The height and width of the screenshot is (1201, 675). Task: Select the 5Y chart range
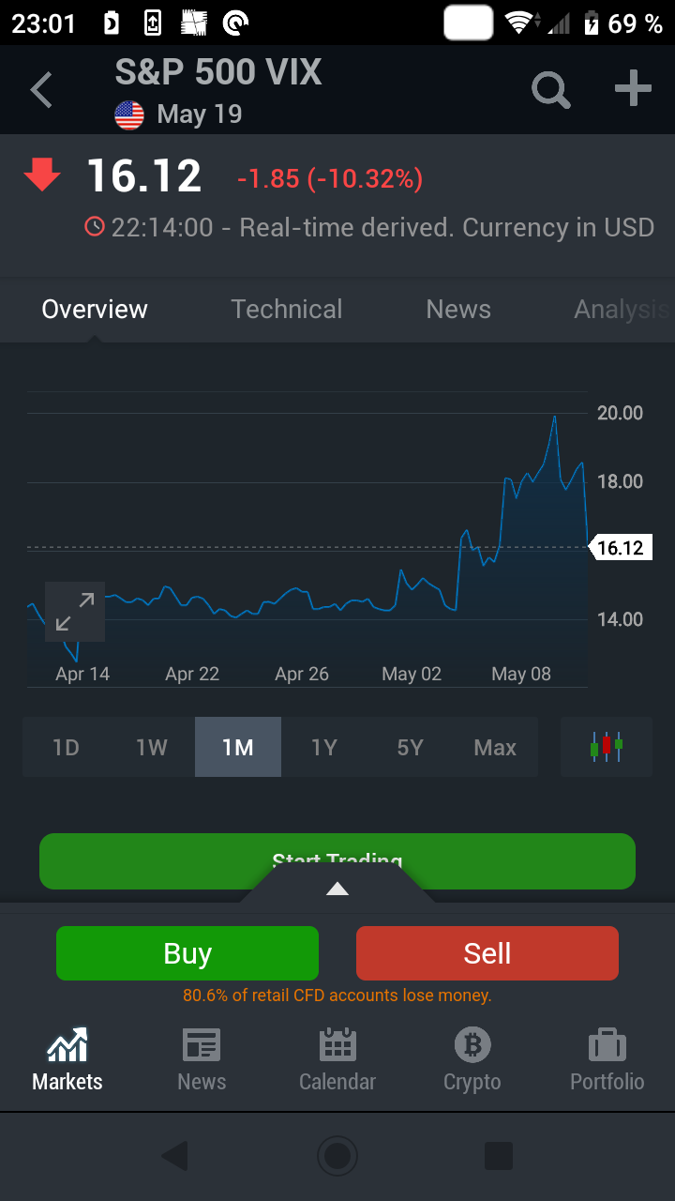[411, 747]
